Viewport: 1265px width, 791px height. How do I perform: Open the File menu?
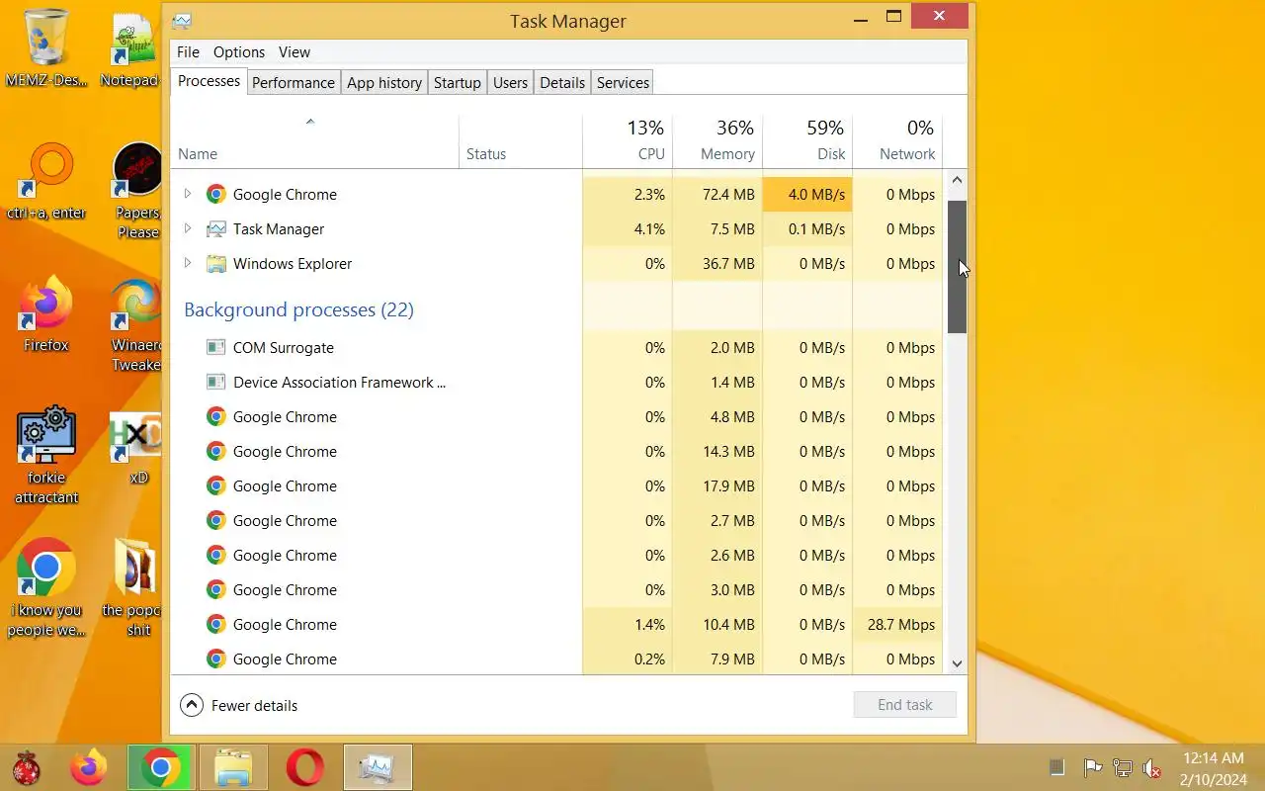click(188, 52)
